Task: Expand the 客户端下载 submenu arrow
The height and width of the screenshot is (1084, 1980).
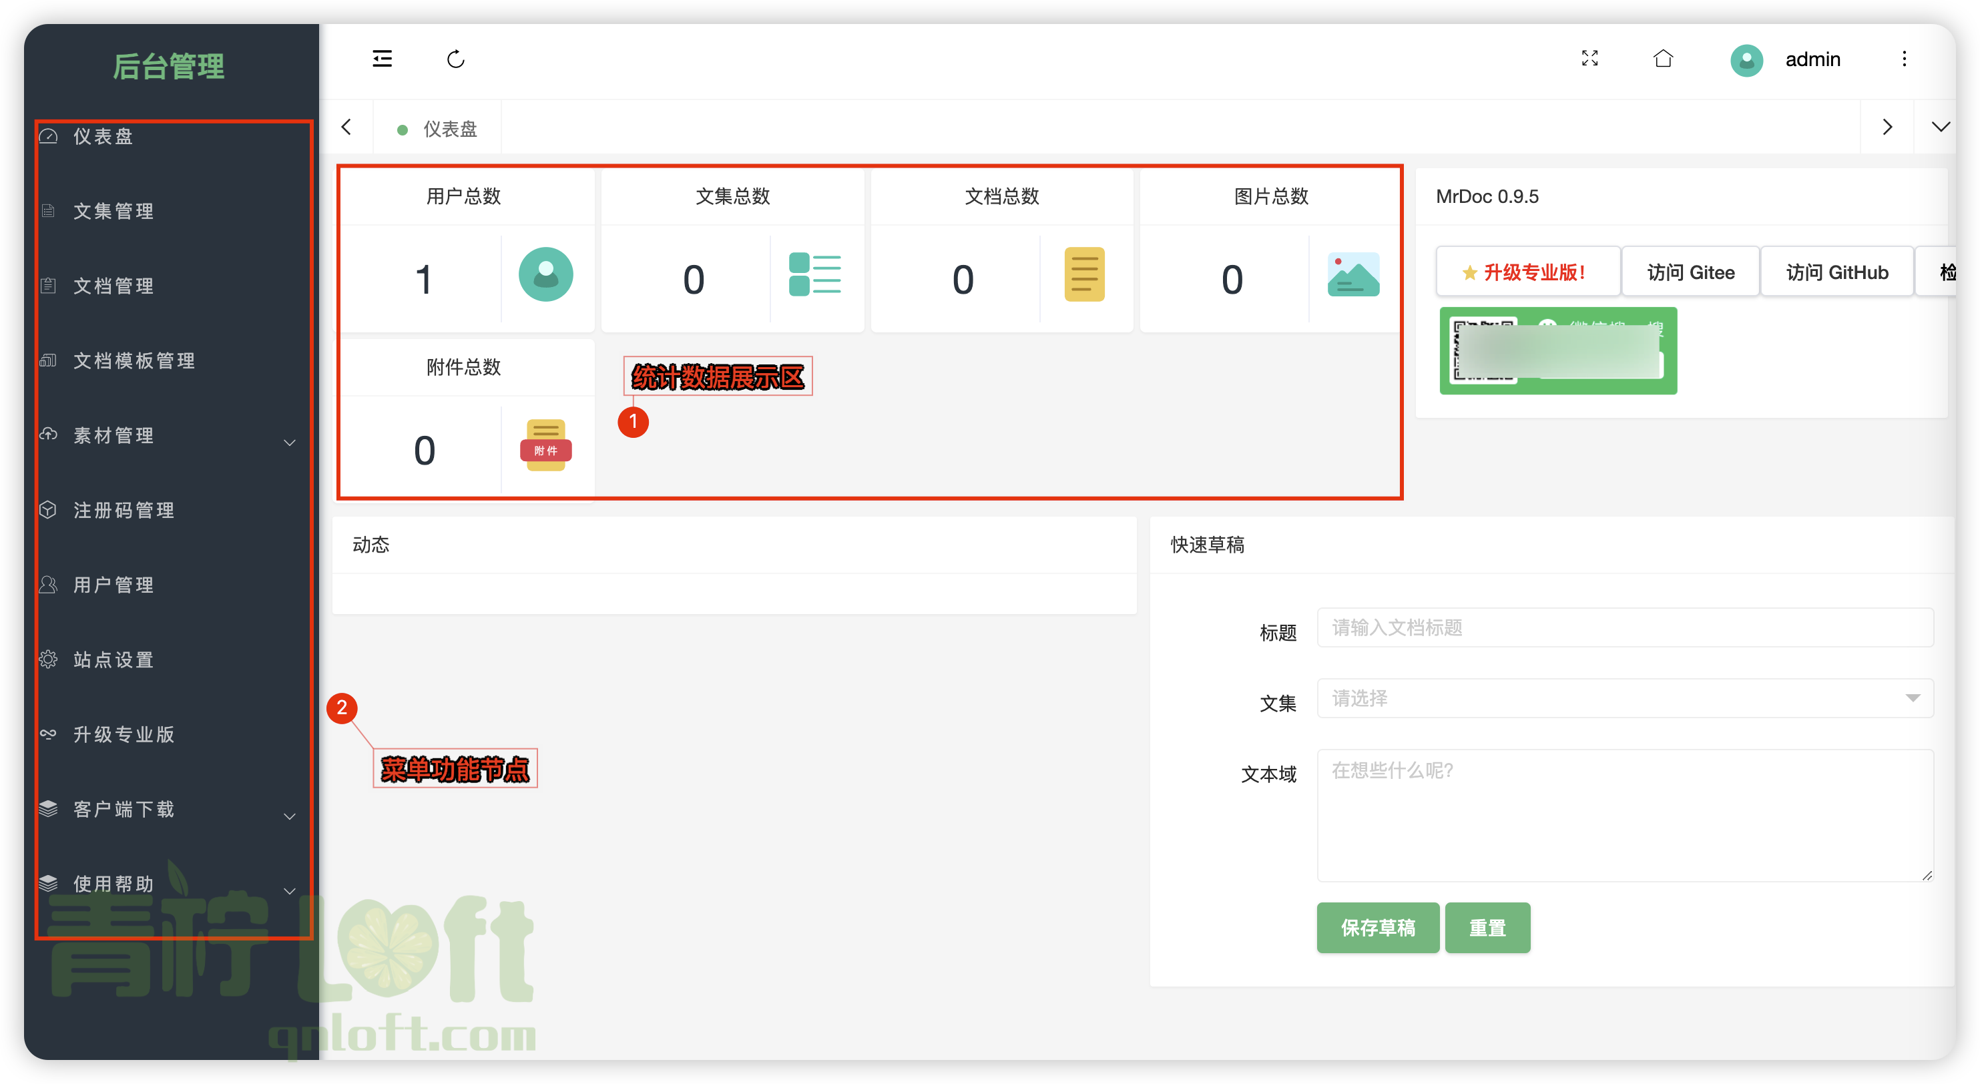Action: [290, 816]
